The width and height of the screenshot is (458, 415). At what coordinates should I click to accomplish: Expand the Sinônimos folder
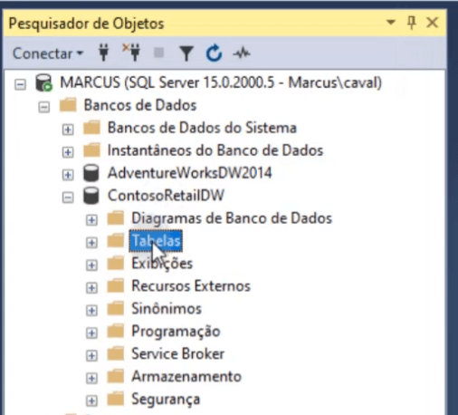point(91,311)
